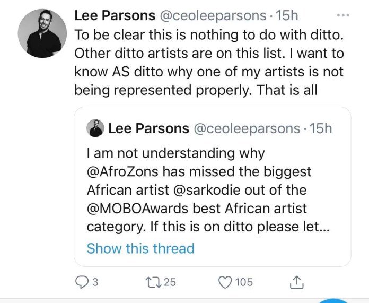Click the 105 likes count

(244, 282)
